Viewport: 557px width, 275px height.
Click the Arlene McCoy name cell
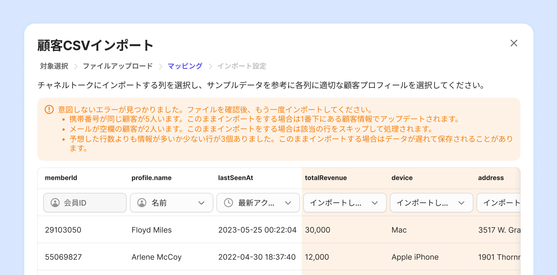156,257
